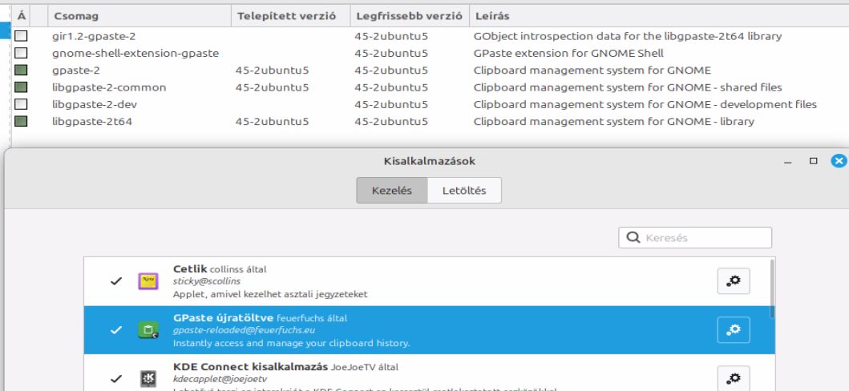Viewport: 849px width, 391px height.
Task: Sort packages by the Csomag column header
Action: click(x=139, y=16)
